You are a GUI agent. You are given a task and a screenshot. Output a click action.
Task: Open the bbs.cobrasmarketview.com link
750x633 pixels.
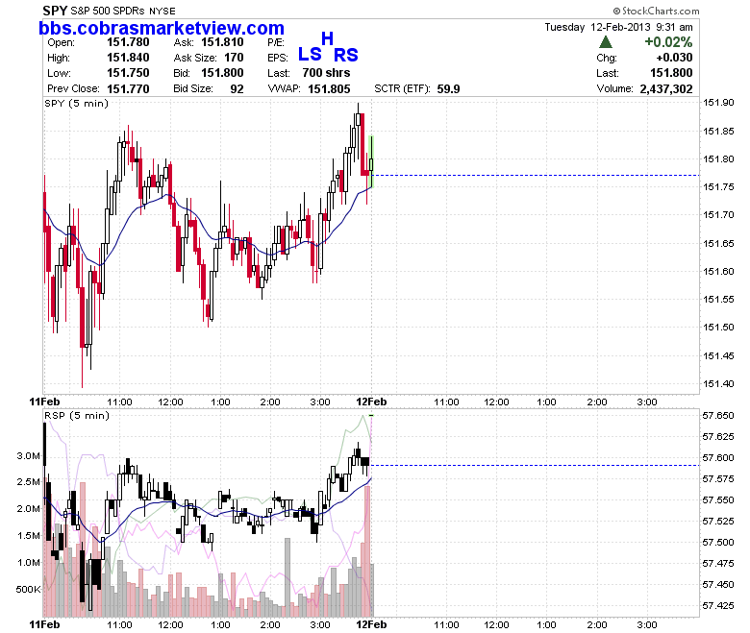click(x=162, y=28)
